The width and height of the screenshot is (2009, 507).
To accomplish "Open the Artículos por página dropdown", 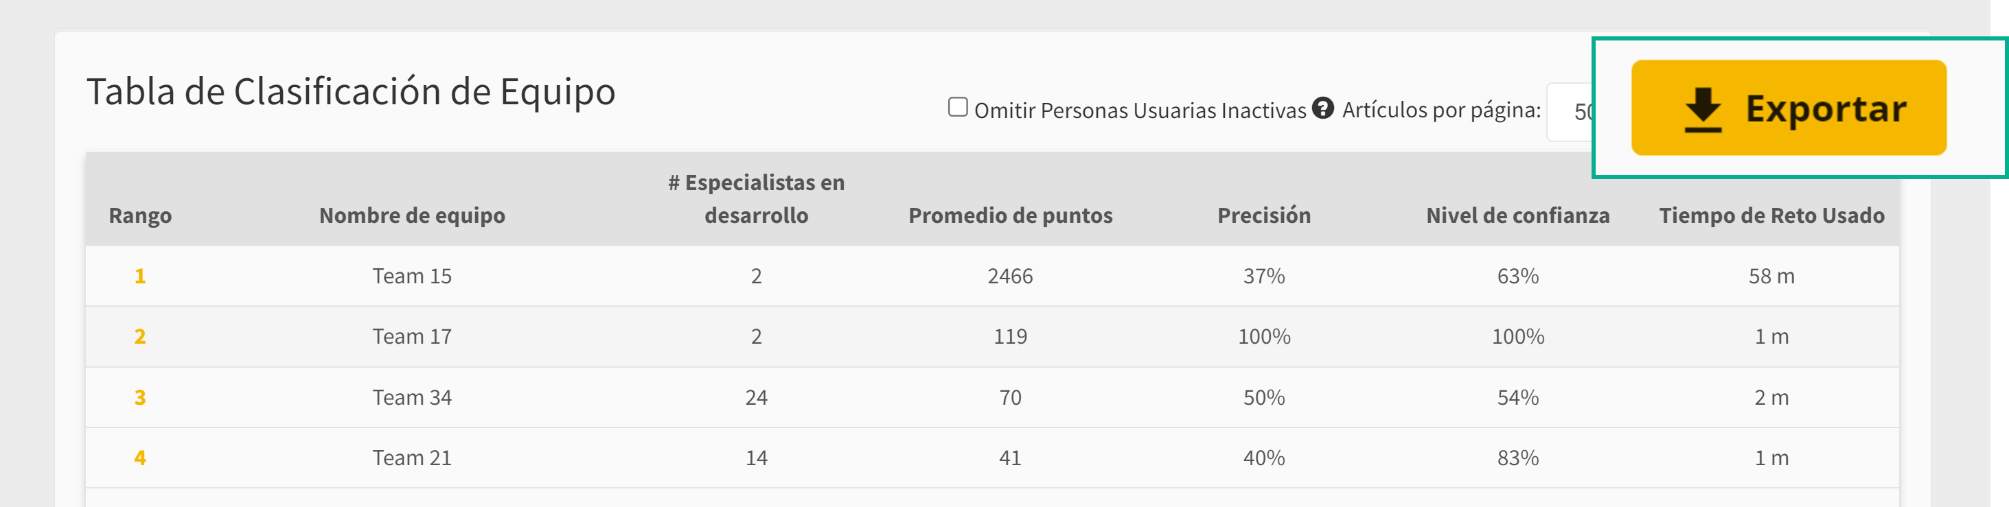I will [1570, 111].
